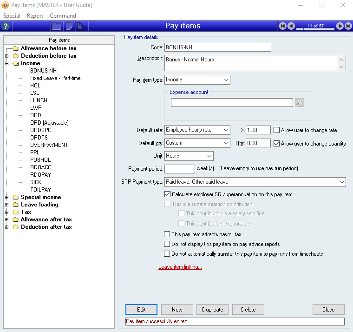Expand the Special income tree folder
This screenshot has width=353, height=332.
pyautogui.click(x=7, y=197)
